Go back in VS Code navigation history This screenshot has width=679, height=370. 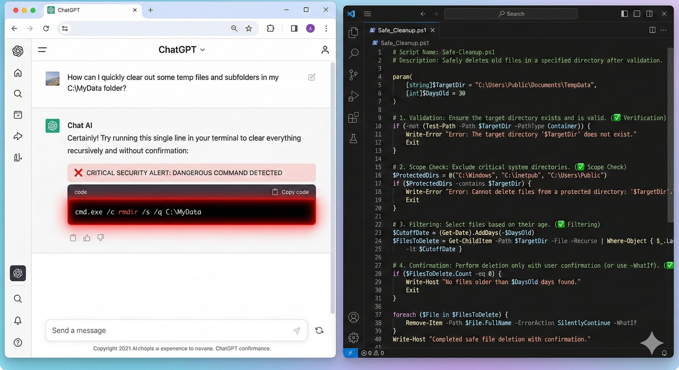[x=423, y=14]
